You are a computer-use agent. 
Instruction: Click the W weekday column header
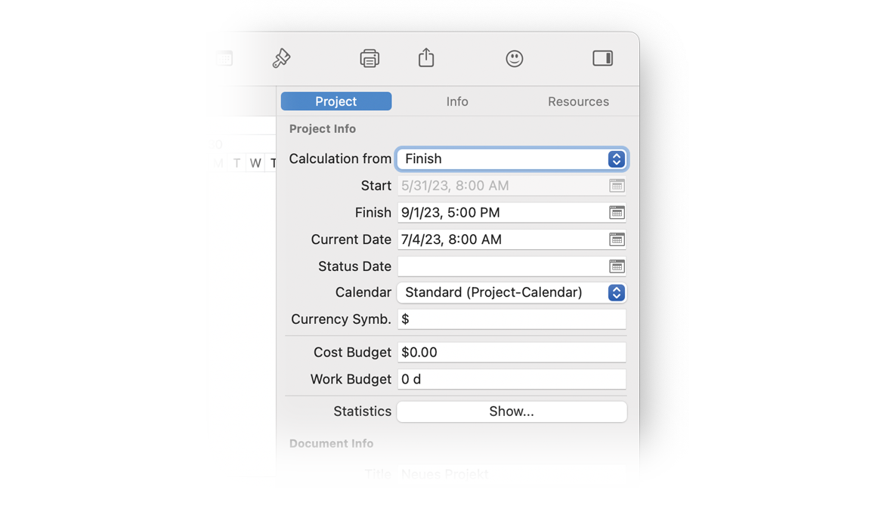click(255, 163)
